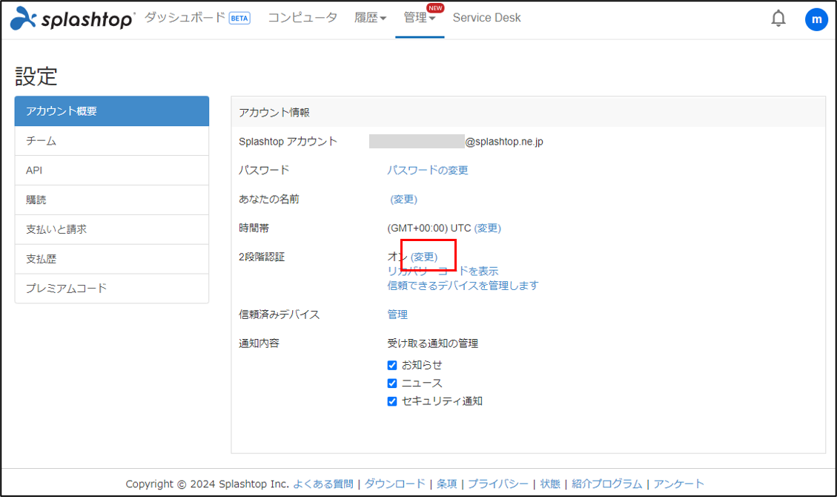Go to コンピュータ tab
The height and width of the screenshot is (497, 837).
pos(302,18)
